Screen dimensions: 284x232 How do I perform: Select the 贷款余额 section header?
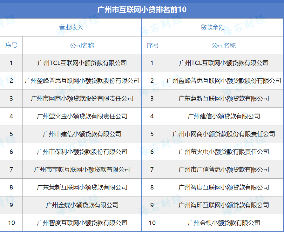click(x=213, y=28)
